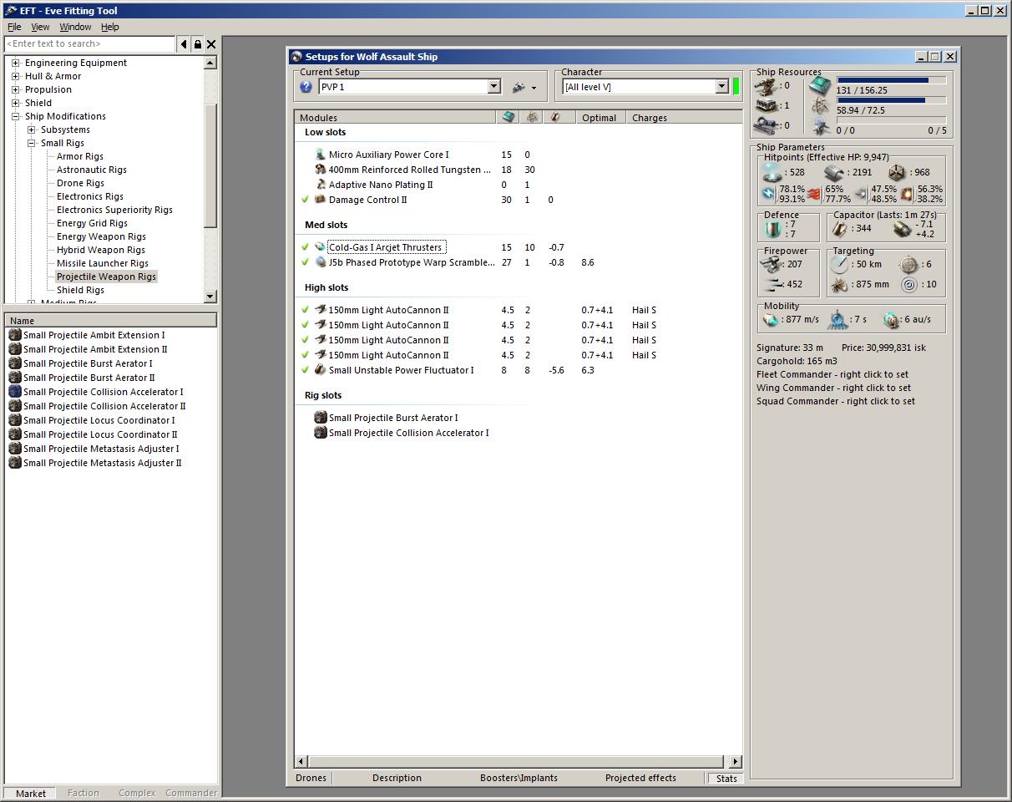Expand the Engineering Equipment tree node
Viewport: 1012px width, 802px height.
pyautogui.click(x=15, y=63)
